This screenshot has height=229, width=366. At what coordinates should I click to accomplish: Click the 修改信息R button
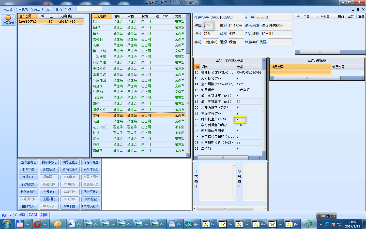[x=91, y=169]
